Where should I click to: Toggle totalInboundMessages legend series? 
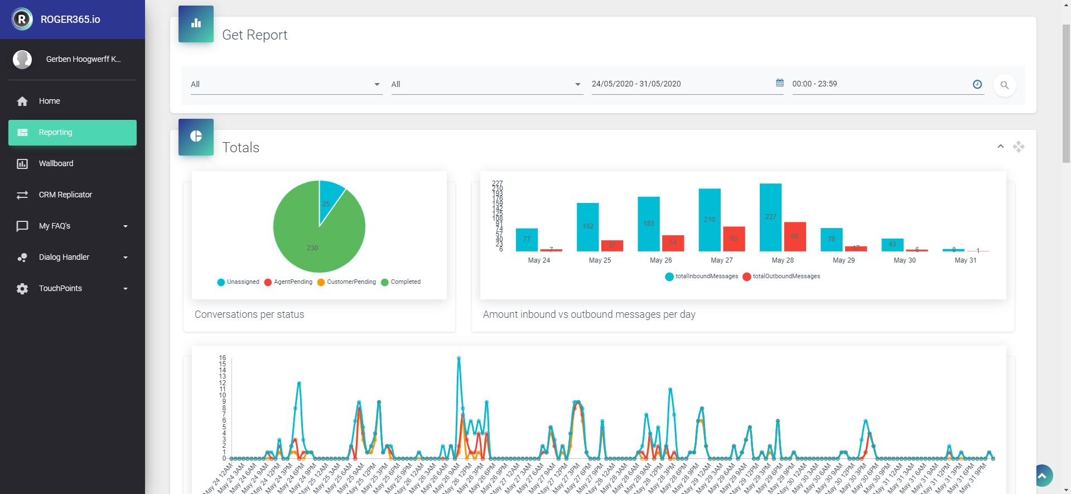[x=702, y=277]
